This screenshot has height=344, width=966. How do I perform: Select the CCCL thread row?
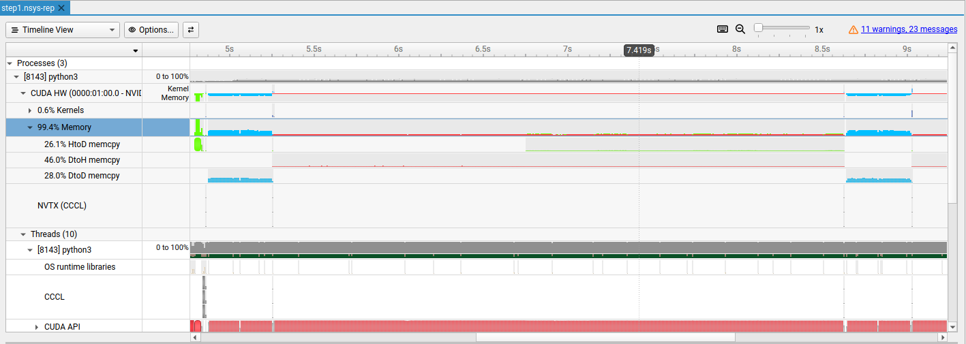pos(55,297)
